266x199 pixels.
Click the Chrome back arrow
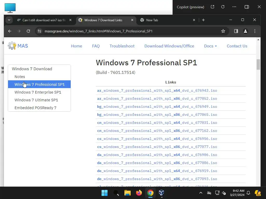[x=10, y=31]
